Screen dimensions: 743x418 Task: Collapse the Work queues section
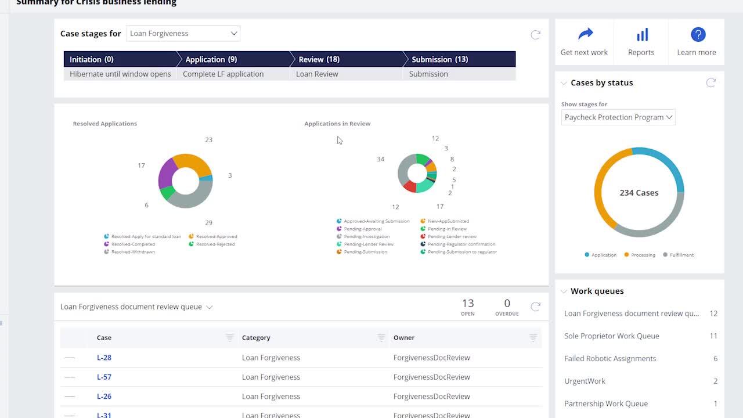point(563,291)
